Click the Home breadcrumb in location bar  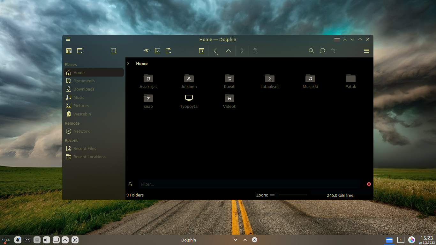pyautogui.click(x=142, y=64)
